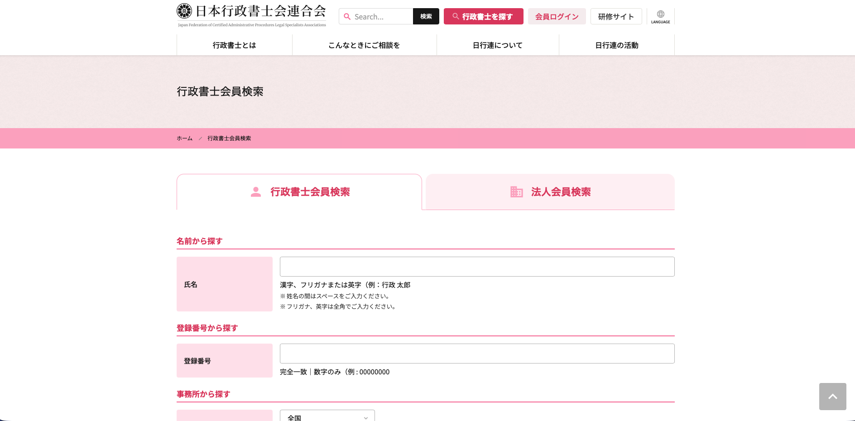Expand the 全国 prefecture dropdown
The width and height of the screenshot is (855, 421).
tap(327, 416)
